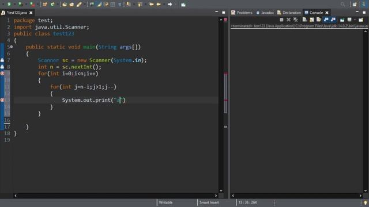This screenshot has height=207, width=369.
Task: Click the green Run button in toolbar
Action: (9, 4)
